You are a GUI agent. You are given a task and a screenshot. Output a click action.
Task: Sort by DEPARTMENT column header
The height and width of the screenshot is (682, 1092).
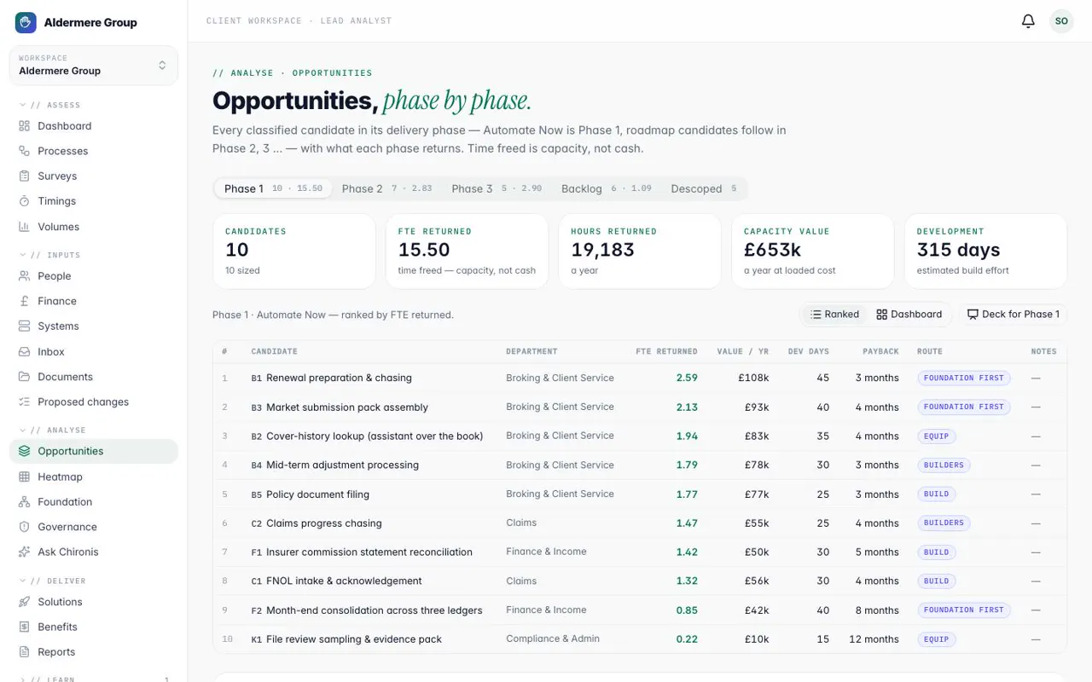click(x=531, y=351)
